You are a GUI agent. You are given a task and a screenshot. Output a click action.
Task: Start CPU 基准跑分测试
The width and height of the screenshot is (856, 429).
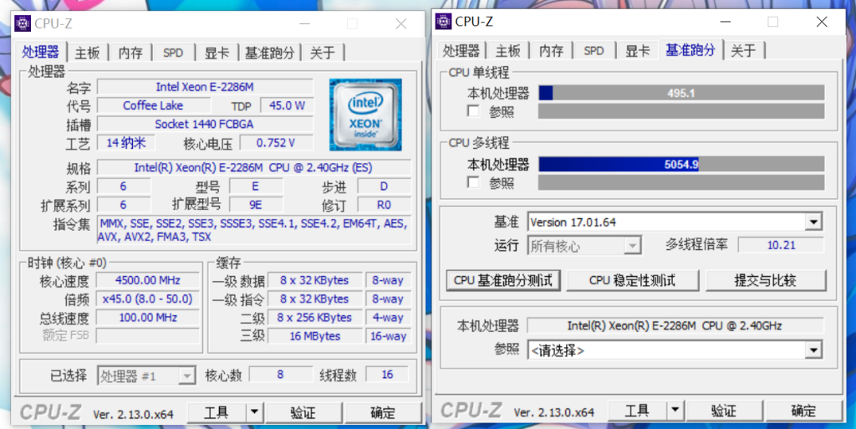coord(503,280)
